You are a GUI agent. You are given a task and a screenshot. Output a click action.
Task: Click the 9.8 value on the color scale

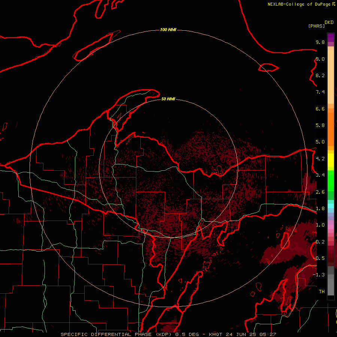(x=320, y=42)
